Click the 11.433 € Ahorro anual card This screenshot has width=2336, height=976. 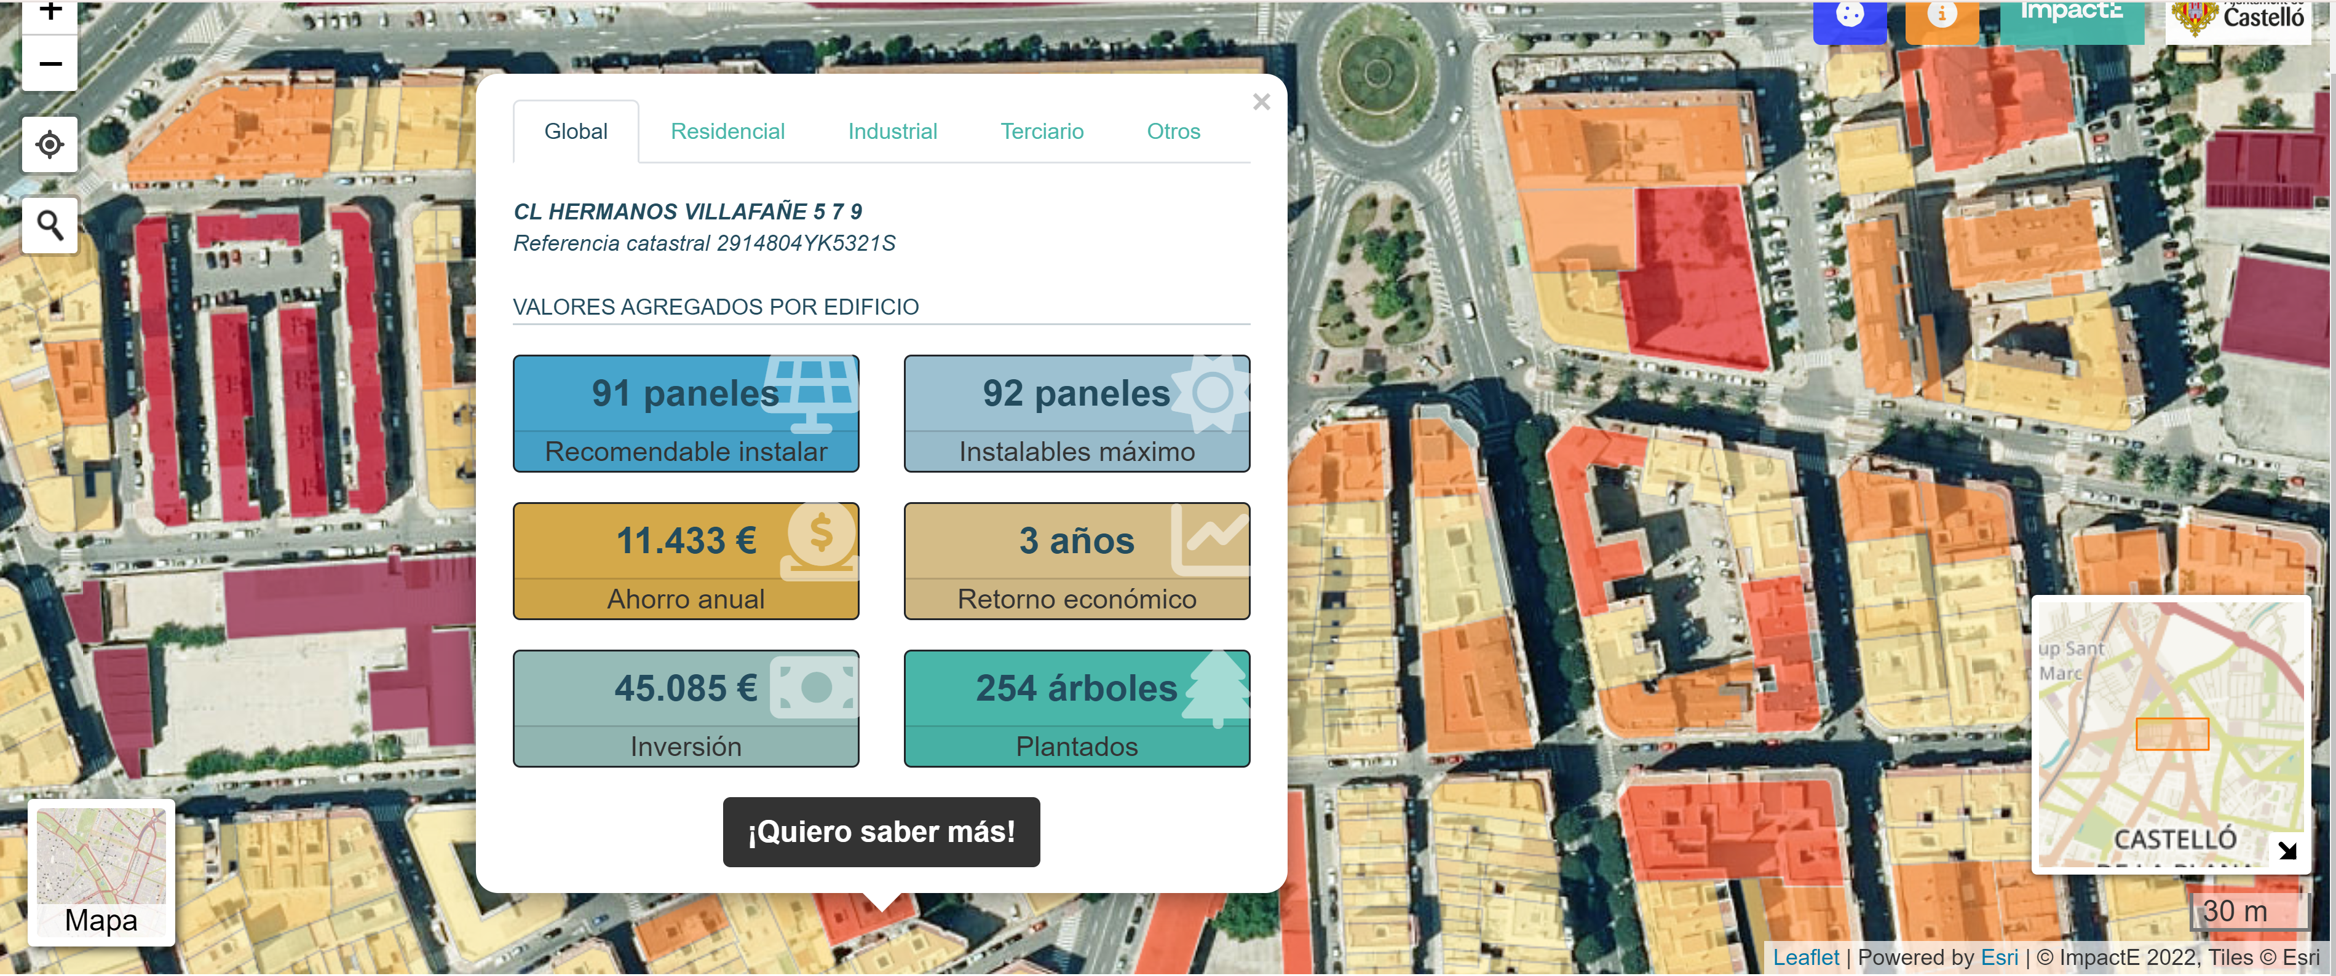(x=684, y=561)
